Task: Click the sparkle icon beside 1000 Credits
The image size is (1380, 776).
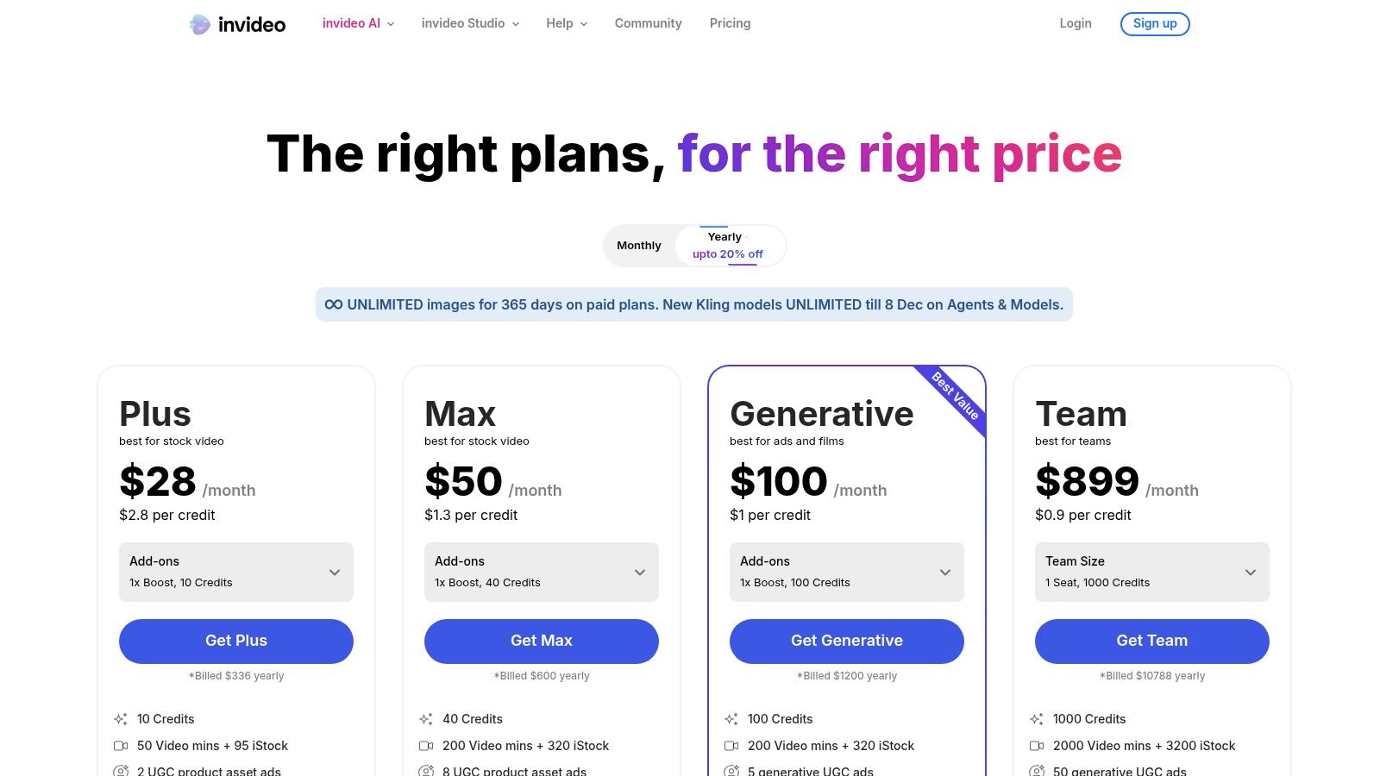Action: [1037, 719]
